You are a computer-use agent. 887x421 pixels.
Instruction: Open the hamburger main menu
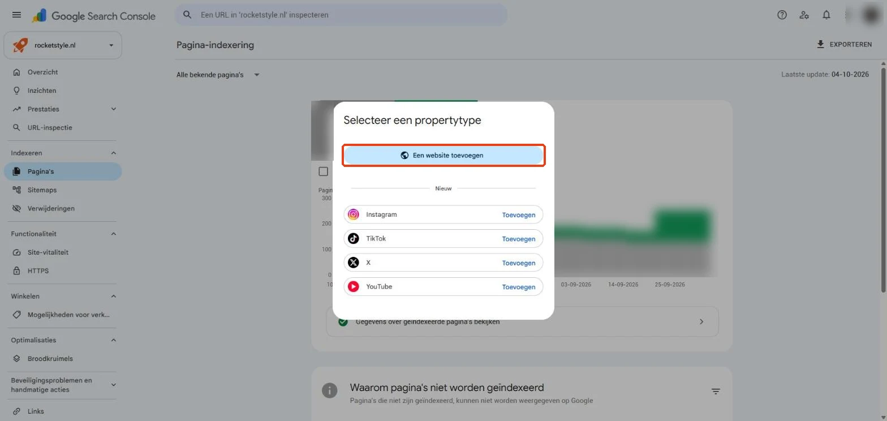(16, 15)
